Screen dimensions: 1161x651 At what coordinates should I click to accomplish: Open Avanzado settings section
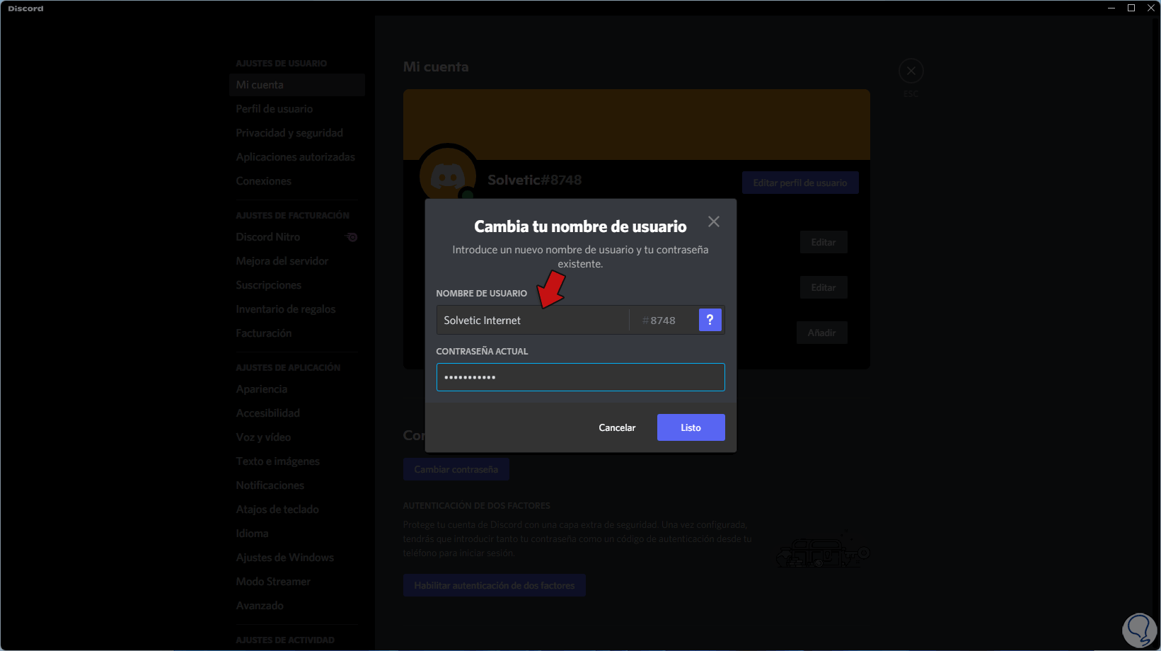(297, 606)
